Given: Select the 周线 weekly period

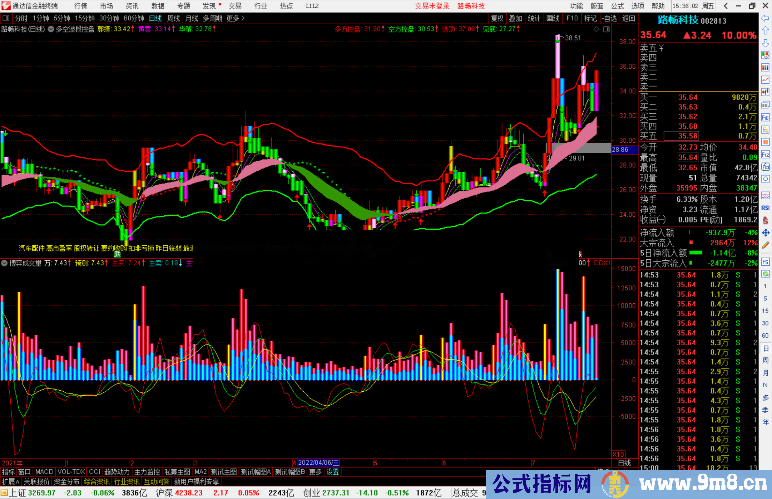Looking at the screenshot, I should pyautogui.click(x=174, y=18).
